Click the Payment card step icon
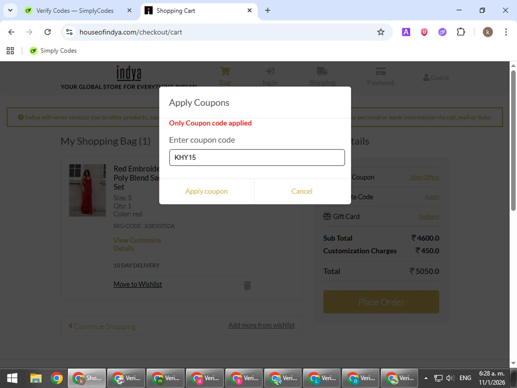This screenshot has height=388, width=517. pyautogui.click(x=381, y=71)
